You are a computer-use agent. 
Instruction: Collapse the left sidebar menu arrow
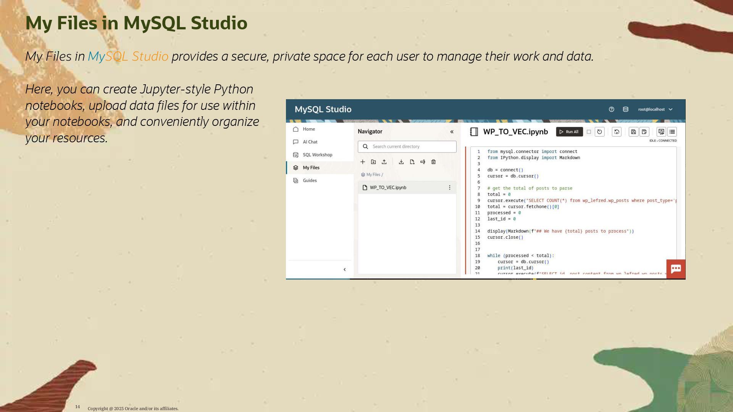click(344, 269)
